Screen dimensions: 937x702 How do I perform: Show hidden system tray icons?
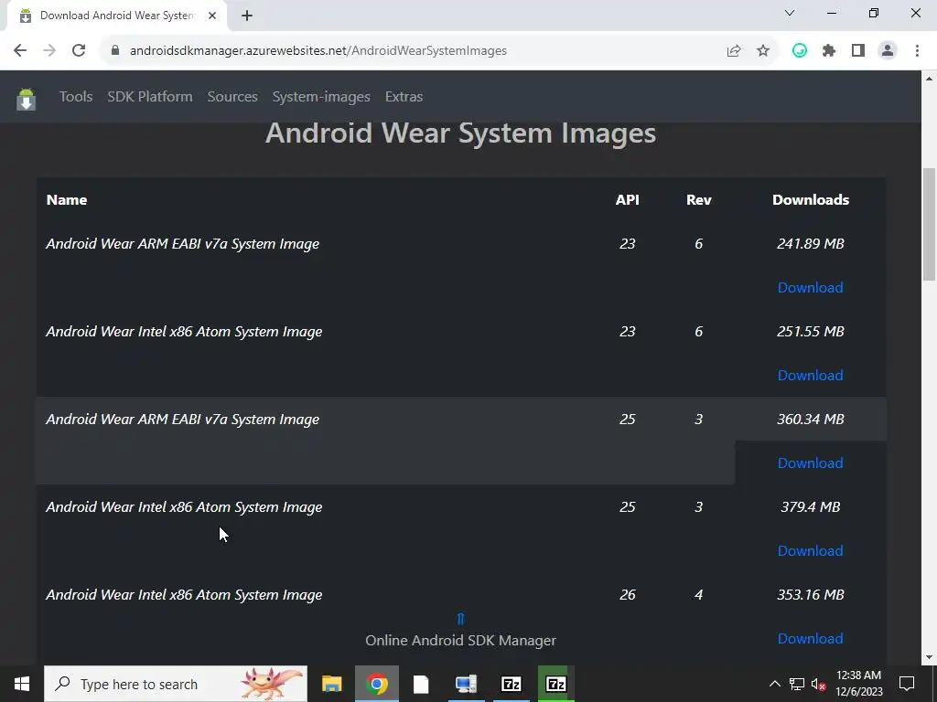point(774,684)
